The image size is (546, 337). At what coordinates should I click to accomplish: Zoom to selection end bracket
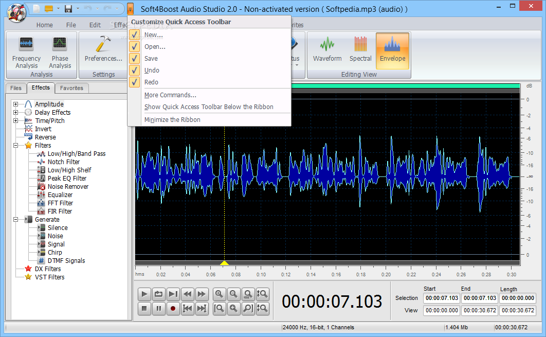248,308
